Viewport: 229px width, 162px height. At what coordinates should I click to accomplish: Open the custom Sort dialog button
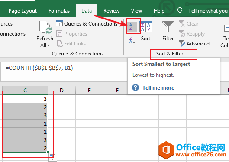tap(145, 31)
